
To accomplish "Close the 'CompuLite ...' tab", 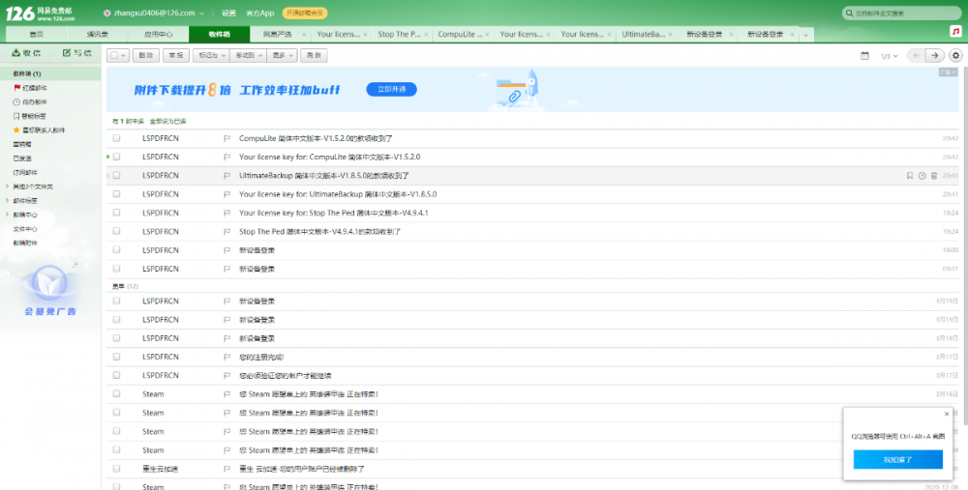I will (487, 35).
